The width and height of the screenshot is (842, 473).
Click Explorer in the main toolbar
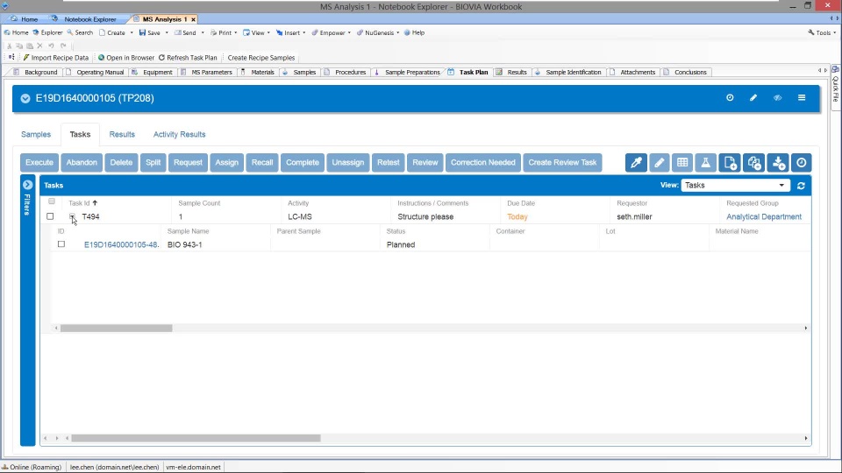click(47, 32)
